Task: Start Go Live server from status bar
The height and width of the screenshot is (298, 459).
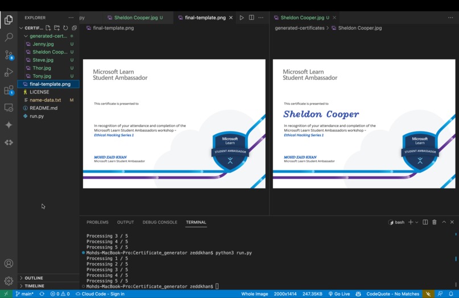Action: 339,293
